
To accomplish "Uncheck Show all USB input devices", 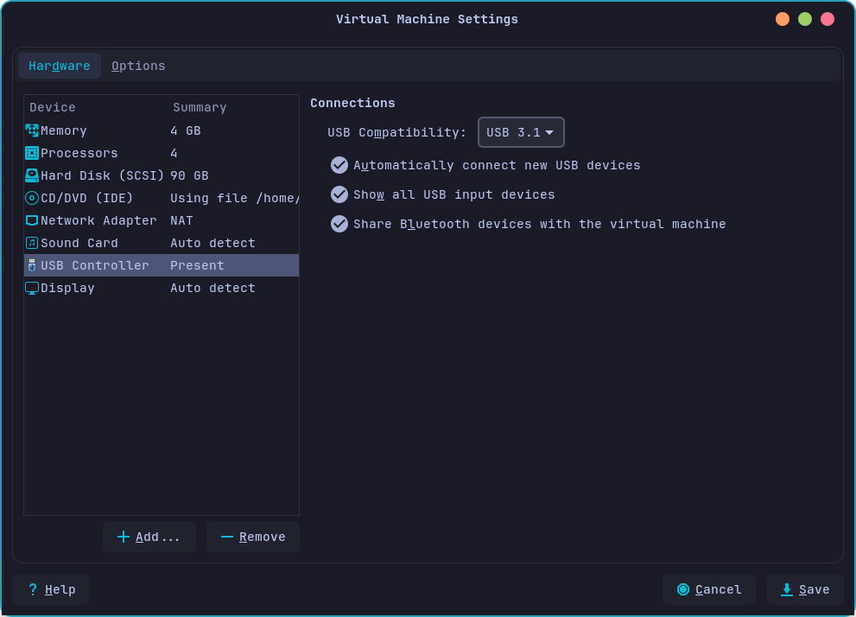I will coord(339,194).
